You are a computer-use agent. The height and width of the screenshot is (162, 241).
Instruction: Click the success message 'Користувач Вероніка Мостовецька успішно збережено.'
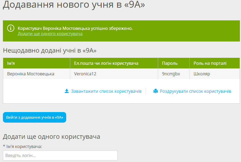tap(75, 28)
